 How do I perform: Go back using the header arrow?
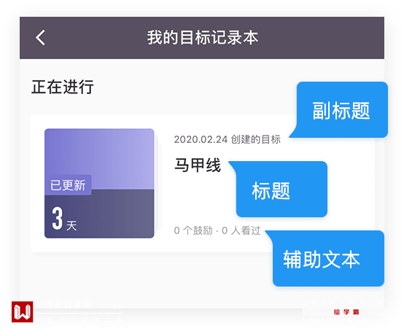40,38
